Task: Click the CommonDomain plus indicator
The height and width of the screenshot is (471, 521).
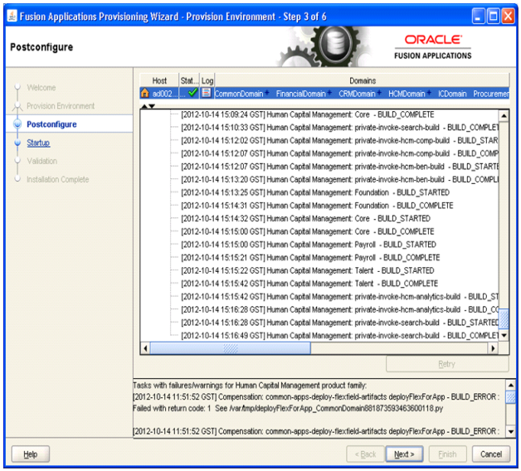Action: click(x=267, y=93)
